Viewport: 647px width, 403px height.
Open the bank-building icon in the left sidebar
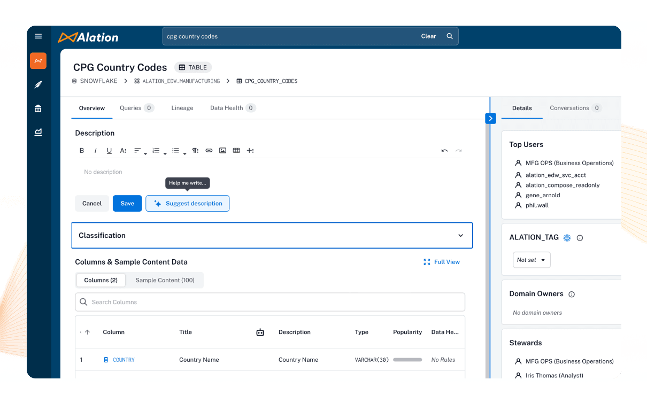point(38,108)
